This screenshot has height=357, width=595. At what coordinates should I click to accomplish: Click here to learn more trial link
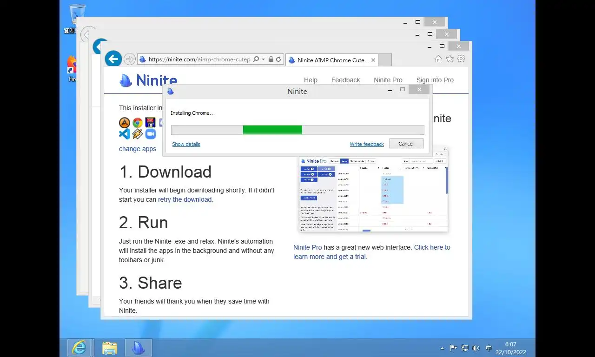tap(372, 252)
